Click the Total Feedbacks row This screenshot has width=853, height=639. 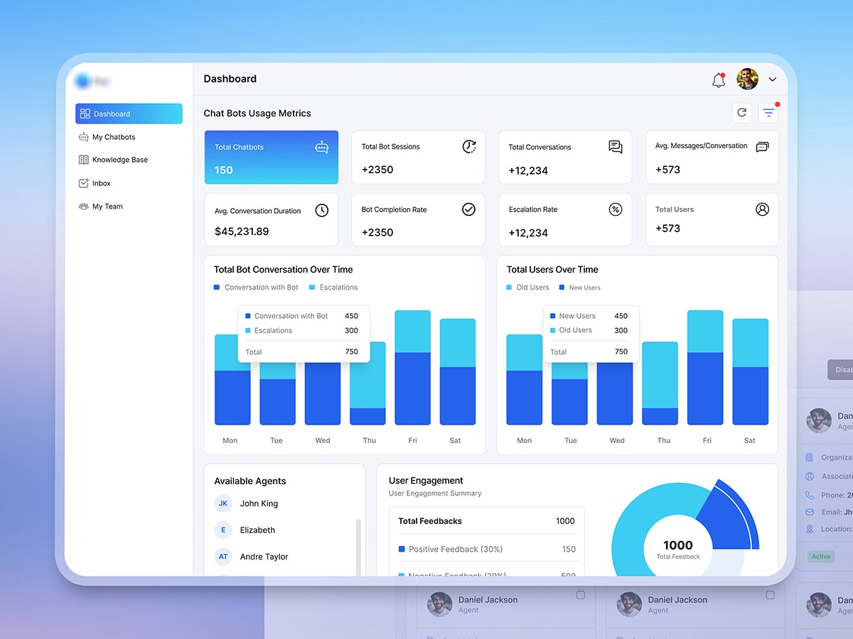(487, 521)
